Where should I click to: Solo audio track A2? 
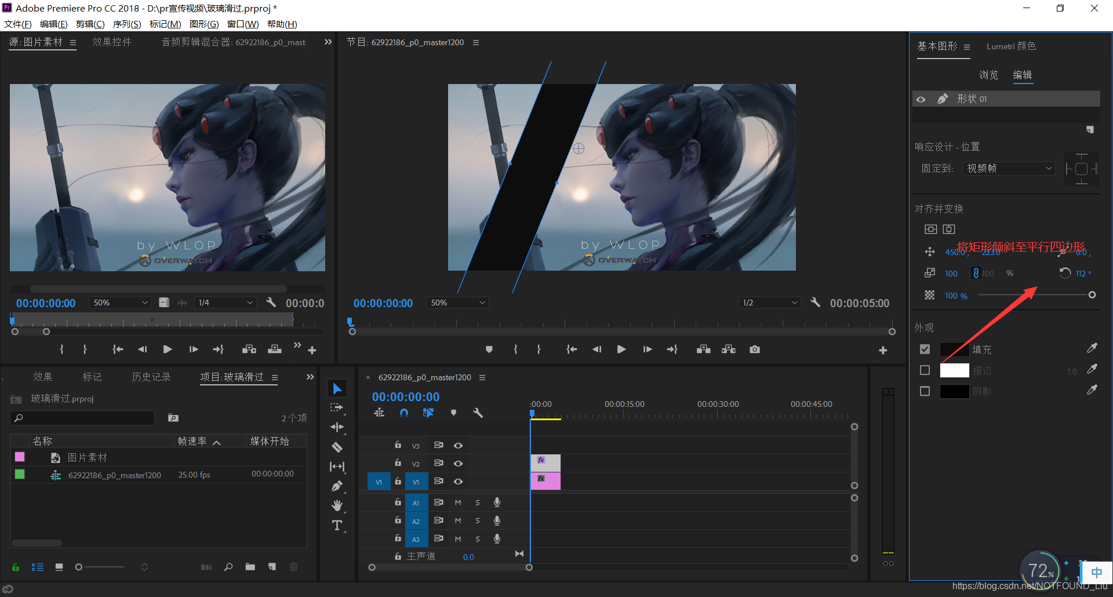click(478, 520)
